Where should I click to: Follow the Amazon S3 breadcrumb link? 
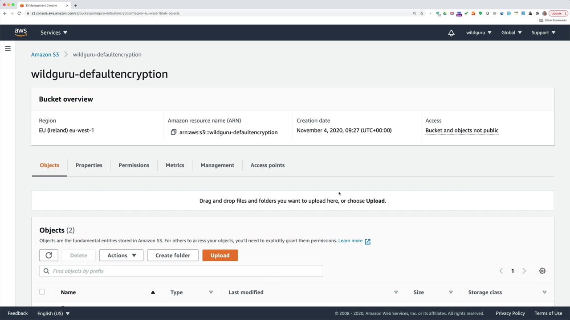[45, 55]
